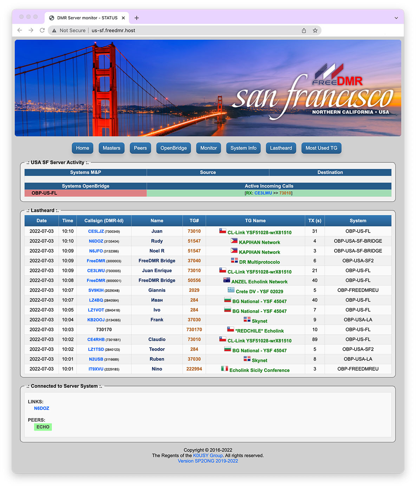416x488 pixels.
Task: Open a new tab with the plus icon
Action: pos(137,18)
